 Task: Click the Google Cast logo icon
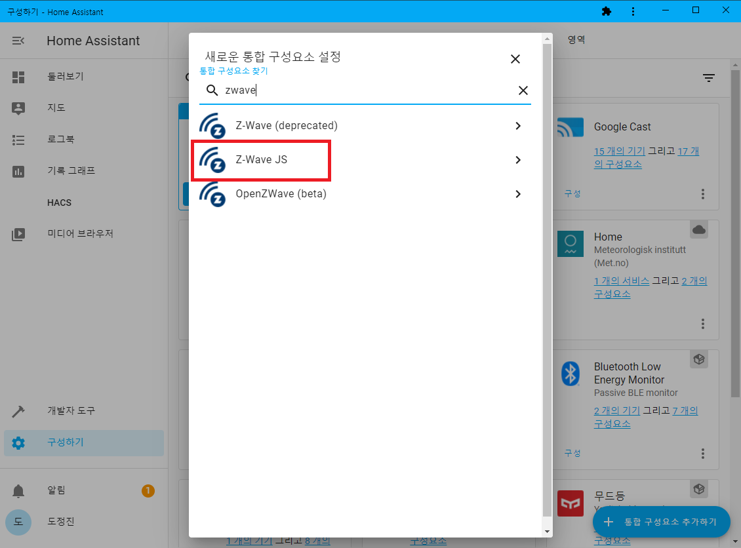(570, 127)
